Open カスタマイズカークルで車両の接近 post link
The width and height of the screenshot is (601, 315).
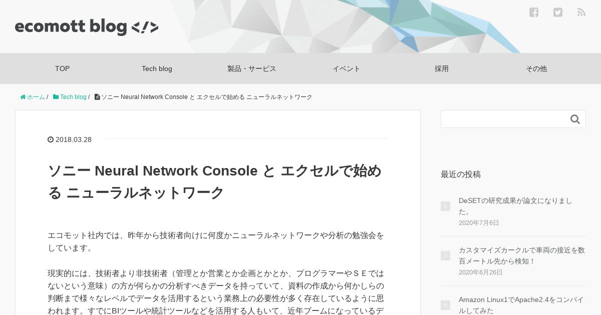[x=522, y=255]
